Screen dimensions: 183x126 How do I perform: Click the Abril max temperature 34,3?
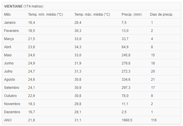[x=78, y=47]
